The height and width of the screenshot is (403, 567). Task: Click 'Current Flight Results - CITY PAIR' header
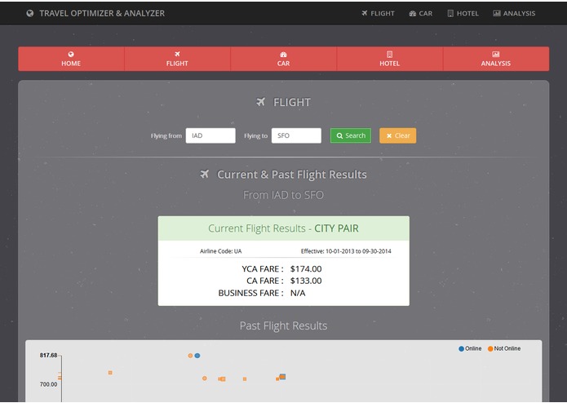coord(284,228)
